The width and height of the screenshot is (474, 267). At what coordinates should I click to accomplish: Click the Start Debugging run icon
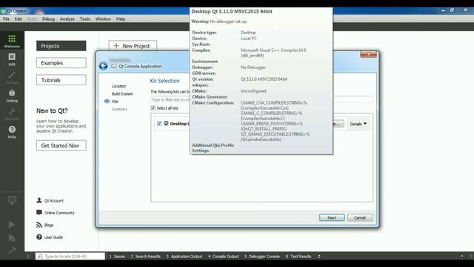(x=12, y=237)
